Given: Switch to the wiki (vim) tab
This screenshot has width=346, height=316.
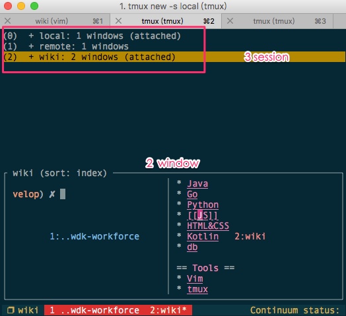Looking at the screenshot, I should [x=55, y=21].
